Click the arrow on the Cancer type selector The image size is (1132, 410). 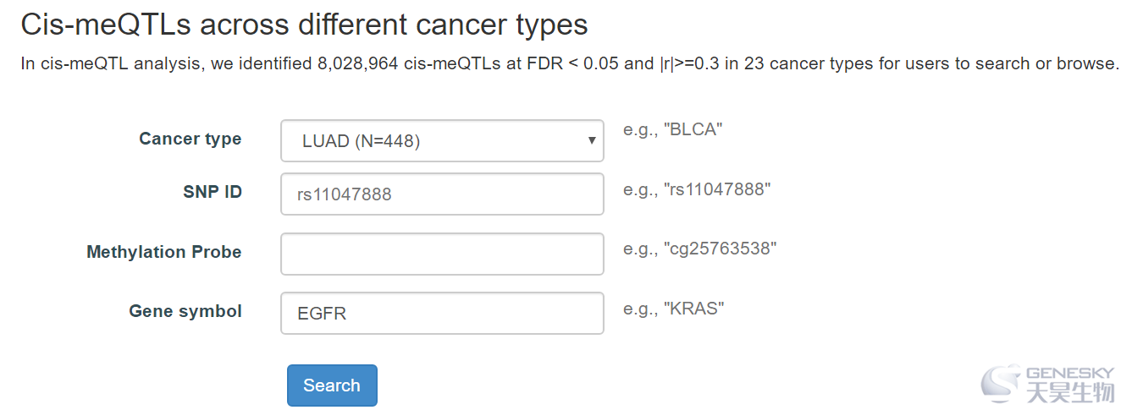point(592,140)
